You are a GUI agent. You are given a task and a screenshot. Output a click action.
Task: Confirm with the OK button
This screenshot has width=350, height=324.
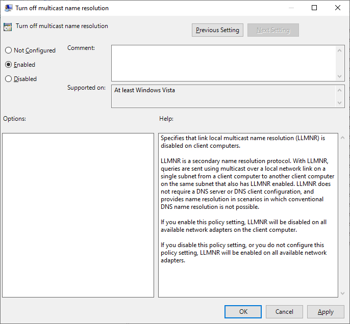(243, 312)
